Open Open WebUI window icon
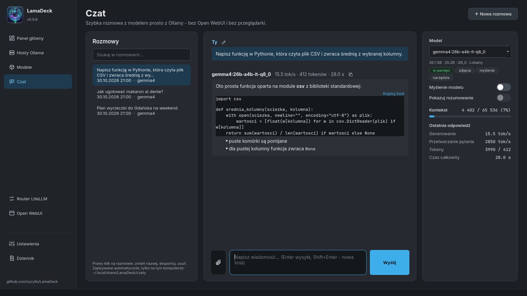Image resolution: width=527 pixels, height=296 pixels. (x=12, y=213)
